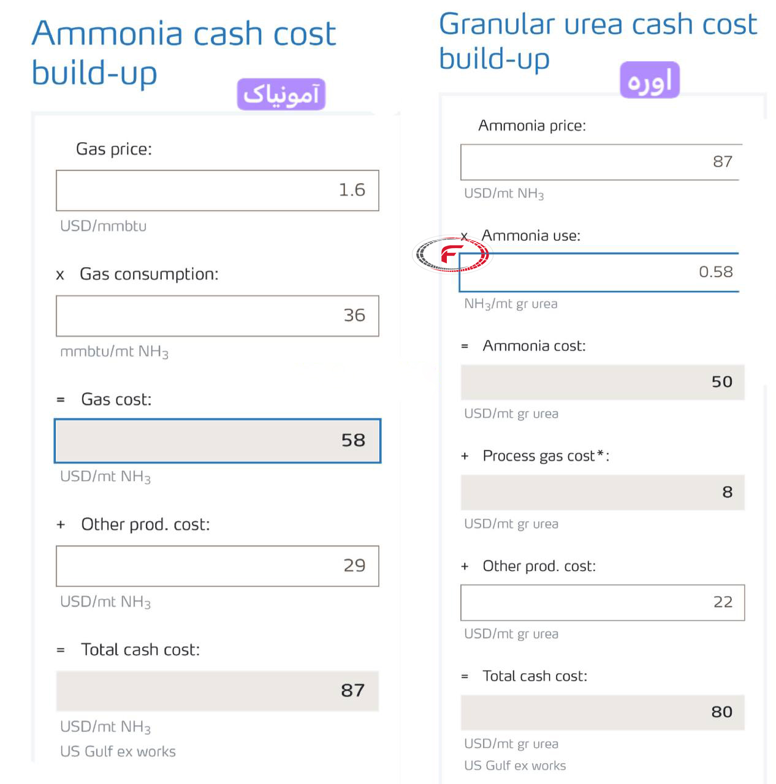Click the Gas cost result box
Image resolution: width=776 pixels, height=784 pixels.
pos(218,441)
